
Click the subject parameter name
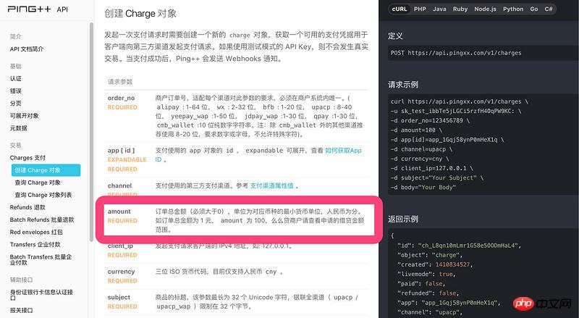pyautogui.click(x=119, y=297)
